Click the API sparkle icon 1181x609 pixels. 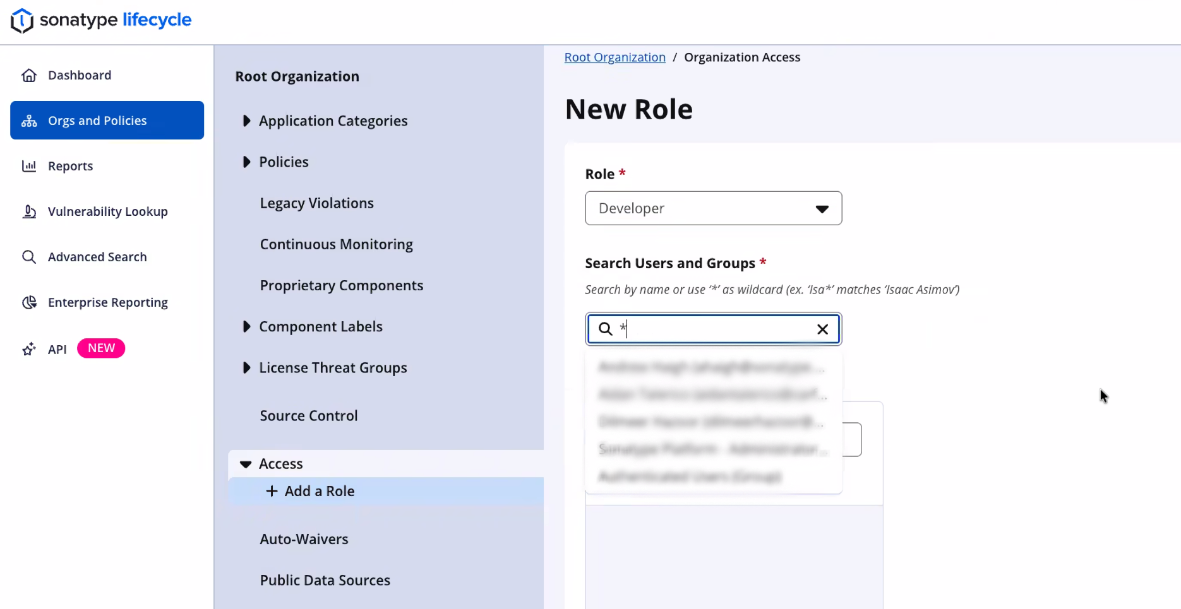point(29,349)
